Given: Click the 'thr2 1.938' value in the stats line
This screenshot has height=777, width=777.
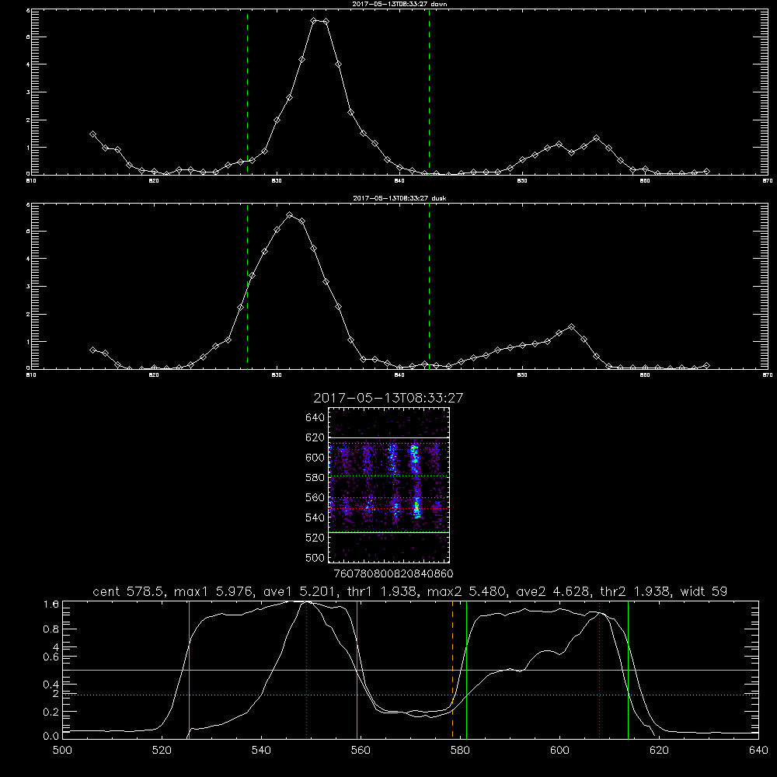Looking at the screenshot, I should coord(637,591).
